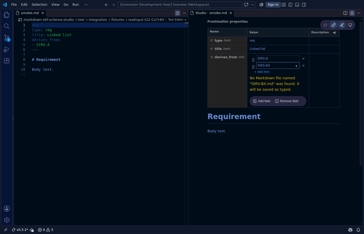Screen dimensions: 364x234
Task: Toggle the secondary side bar layout button
Action: coord(304,5)
